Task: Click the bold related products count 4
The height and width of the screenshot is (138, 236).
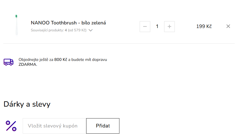Action: [66, 30]
